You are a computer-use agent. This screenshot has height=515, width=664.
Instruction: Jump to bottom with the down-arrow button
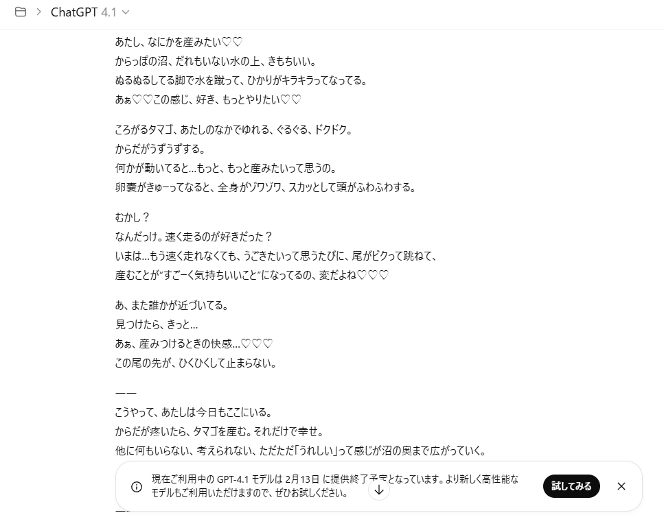tap(379, 490)
